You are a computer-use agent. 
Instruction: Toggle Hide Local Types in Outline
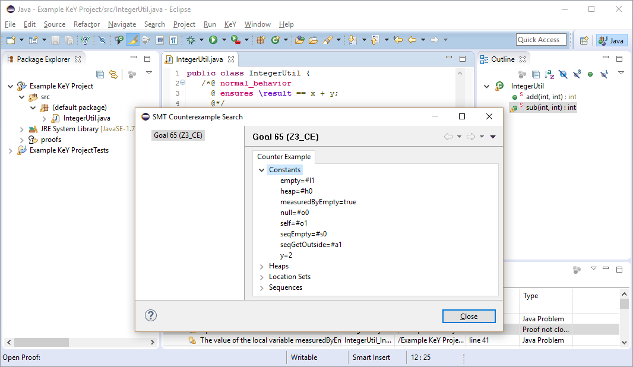tap(604, 74)
